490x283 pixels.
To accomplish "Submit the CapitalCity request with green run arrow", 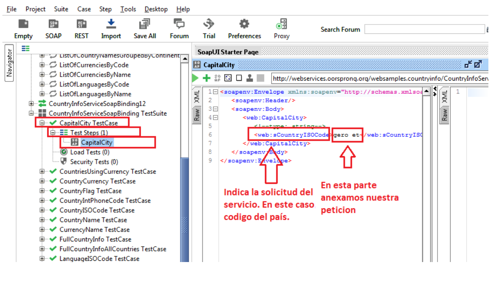I will point(195,79).
